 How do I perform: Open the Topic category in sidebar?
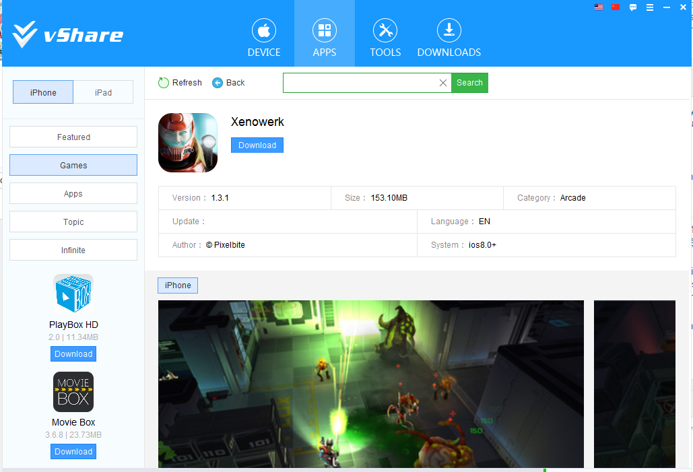coord(73,222)
